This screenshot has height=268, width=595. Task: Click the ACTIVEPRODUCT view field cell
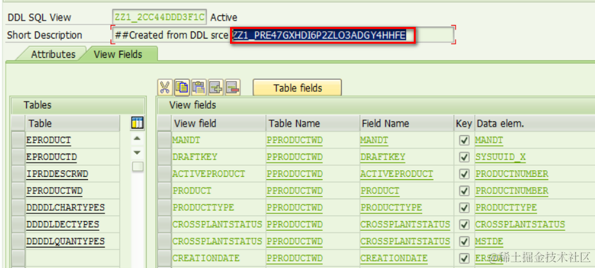coord(218,174)
